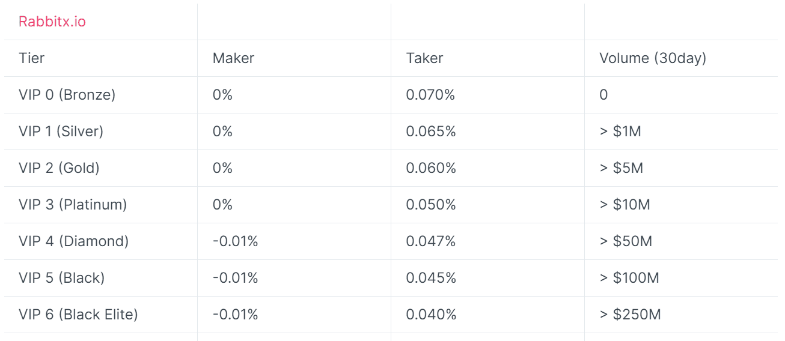Click the > $1M volume cell
Viewport: 785px width, 341px height.
(620, 131)
